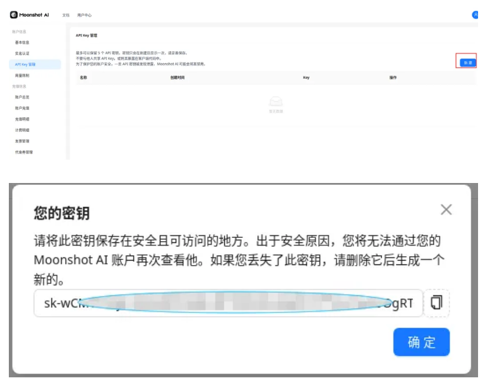Open 计费明细 in sidebar
This screenshot has width=497, height=383.
pyautogui.click(x=22, y=130)
